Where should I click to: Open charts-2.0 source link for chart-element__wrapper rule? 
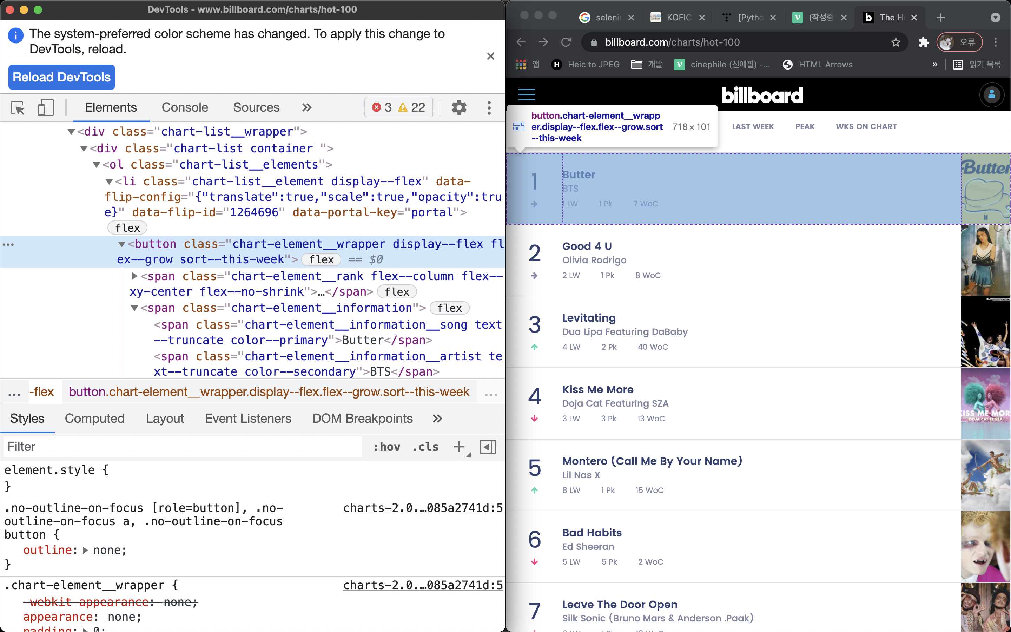click(x=423, y=585)
